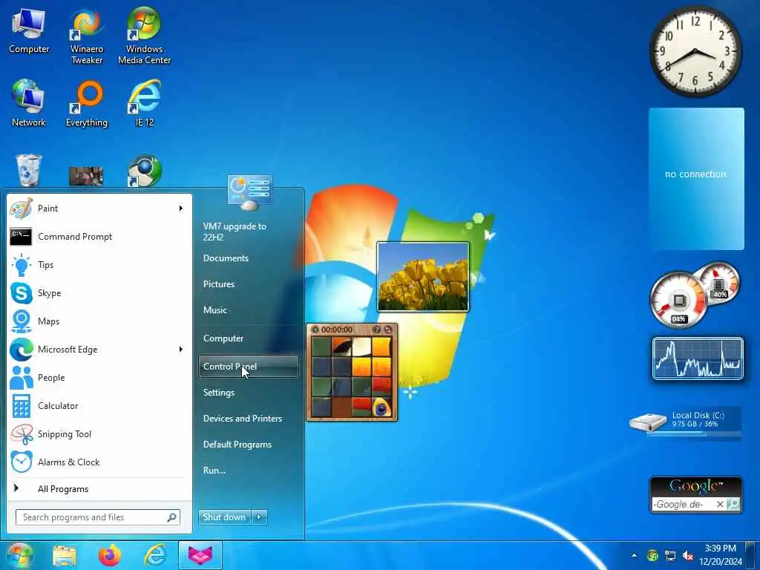The width and height of the screenshot is (760, 570).
Task: Show hidden tray icons arrow
Action: pyautogui.click(x=634, y=555)
